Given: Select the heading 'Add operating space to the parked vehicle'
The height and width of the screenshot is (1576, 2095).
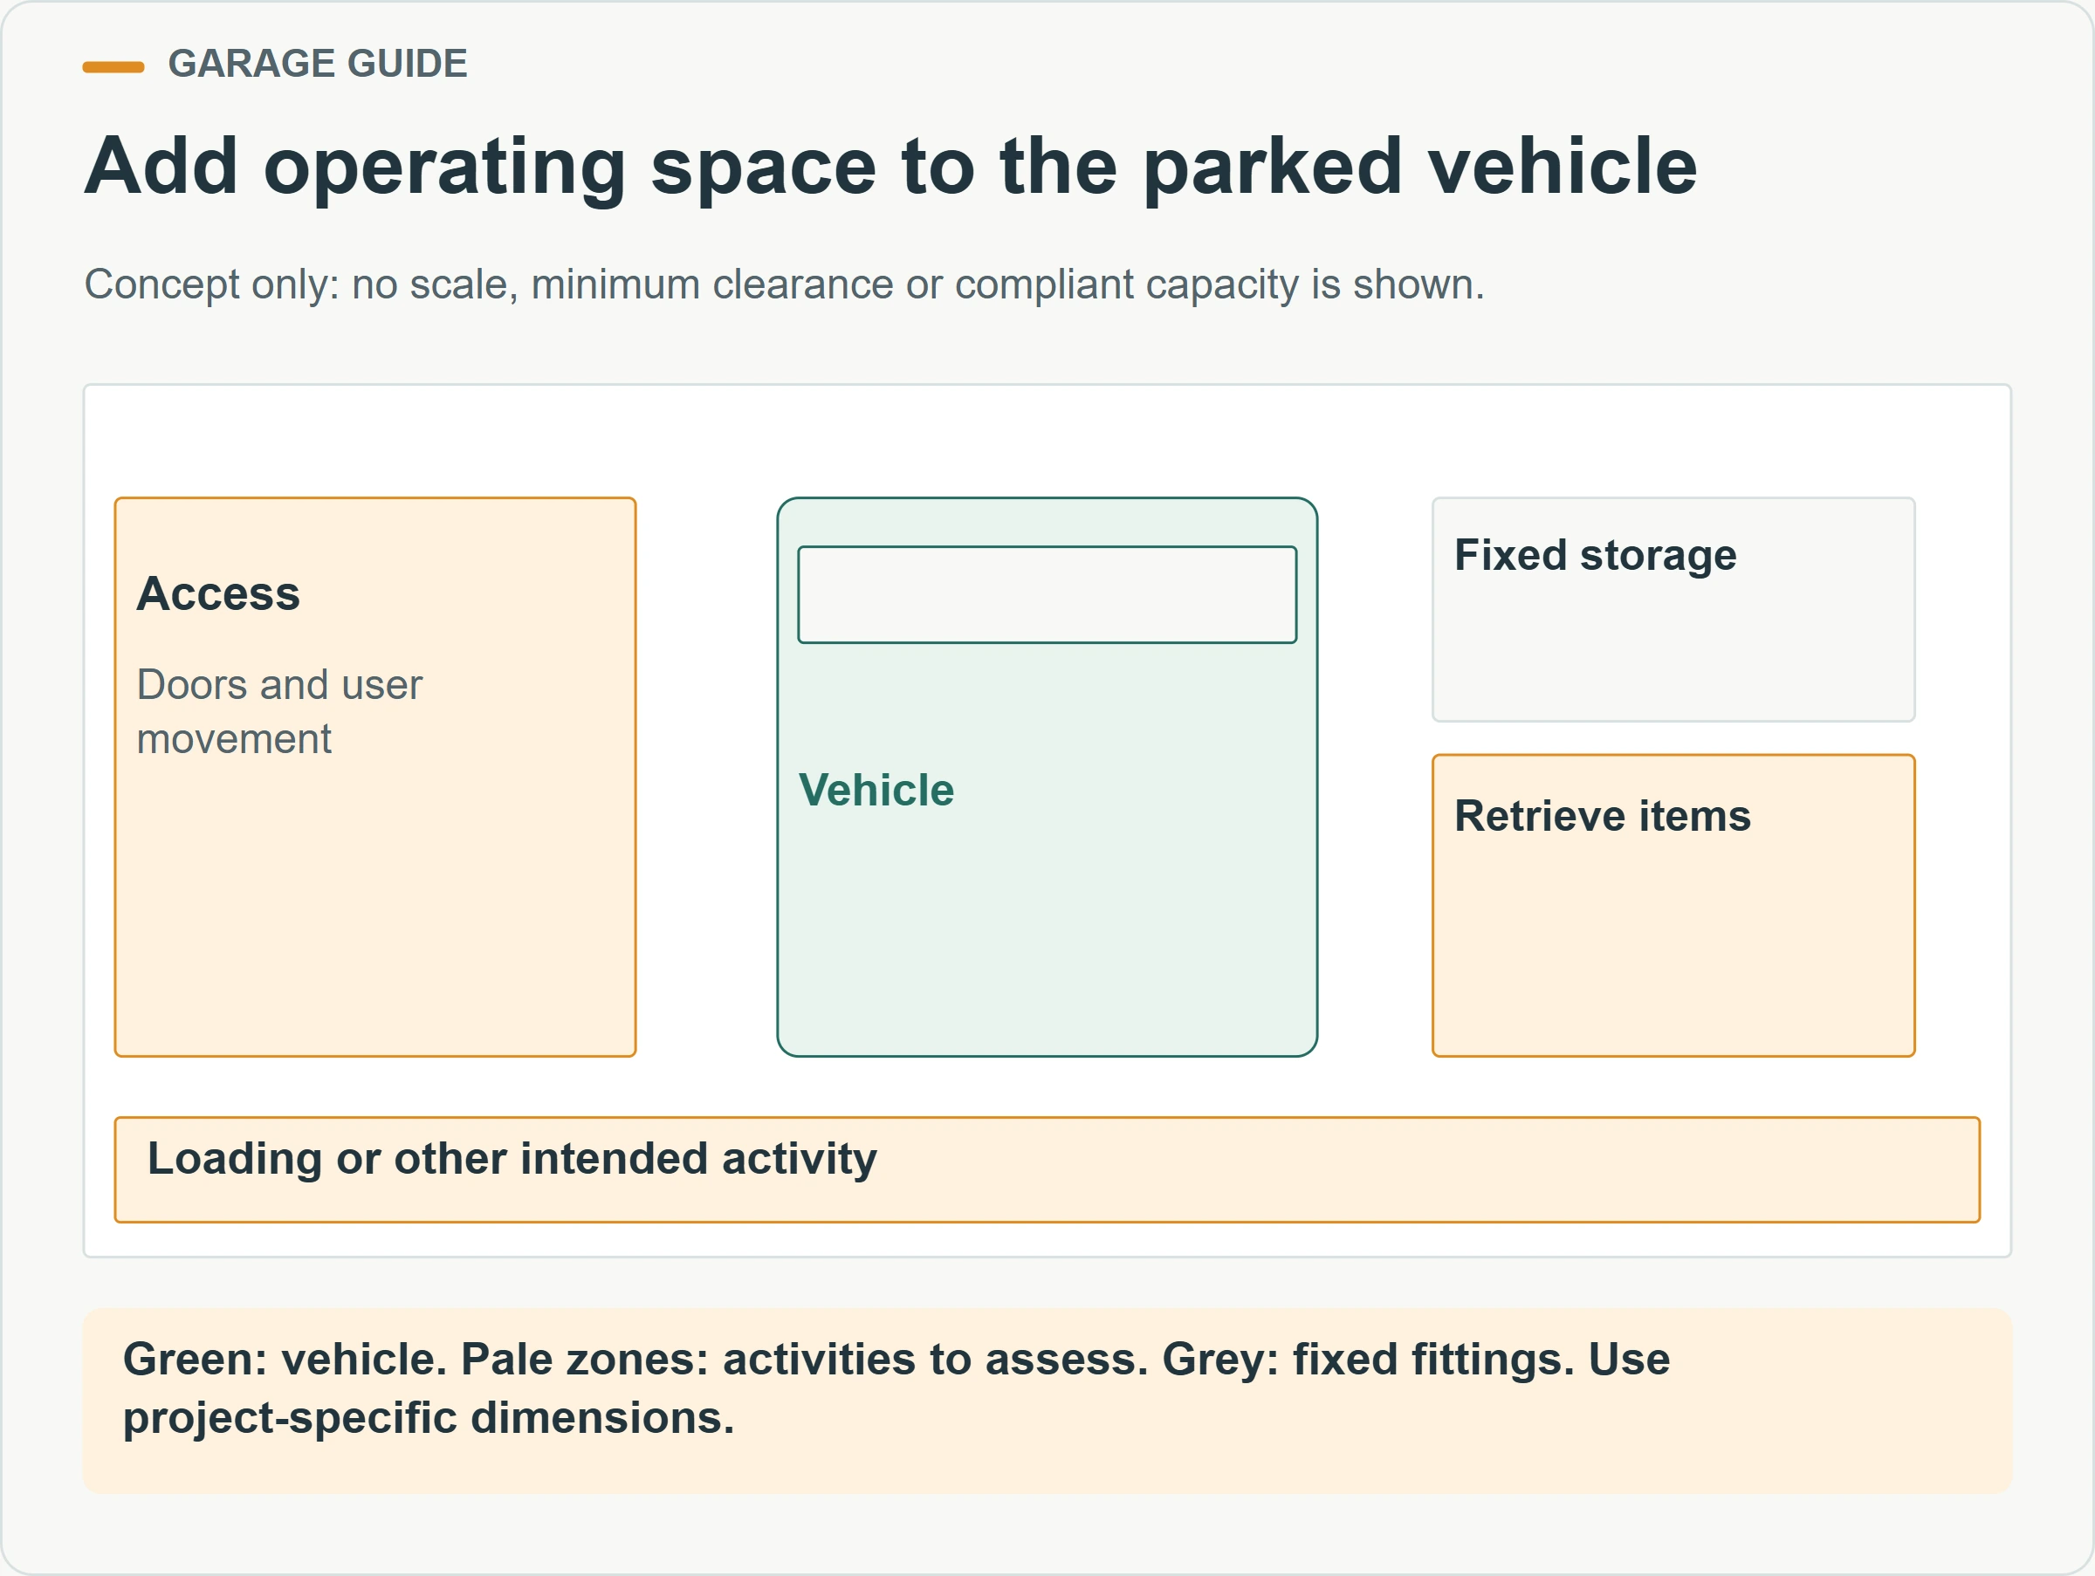Looking at the screenshot, I should (890, 167).
